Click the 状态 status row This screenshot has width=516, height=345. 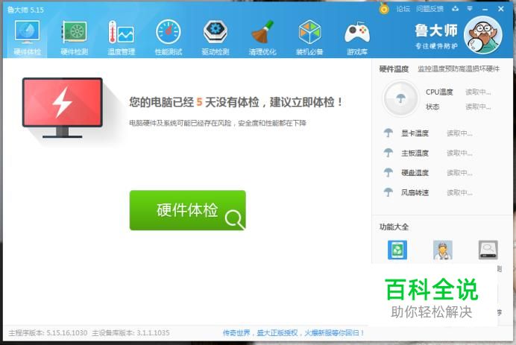pyautogui.click(x=458, y=107)
